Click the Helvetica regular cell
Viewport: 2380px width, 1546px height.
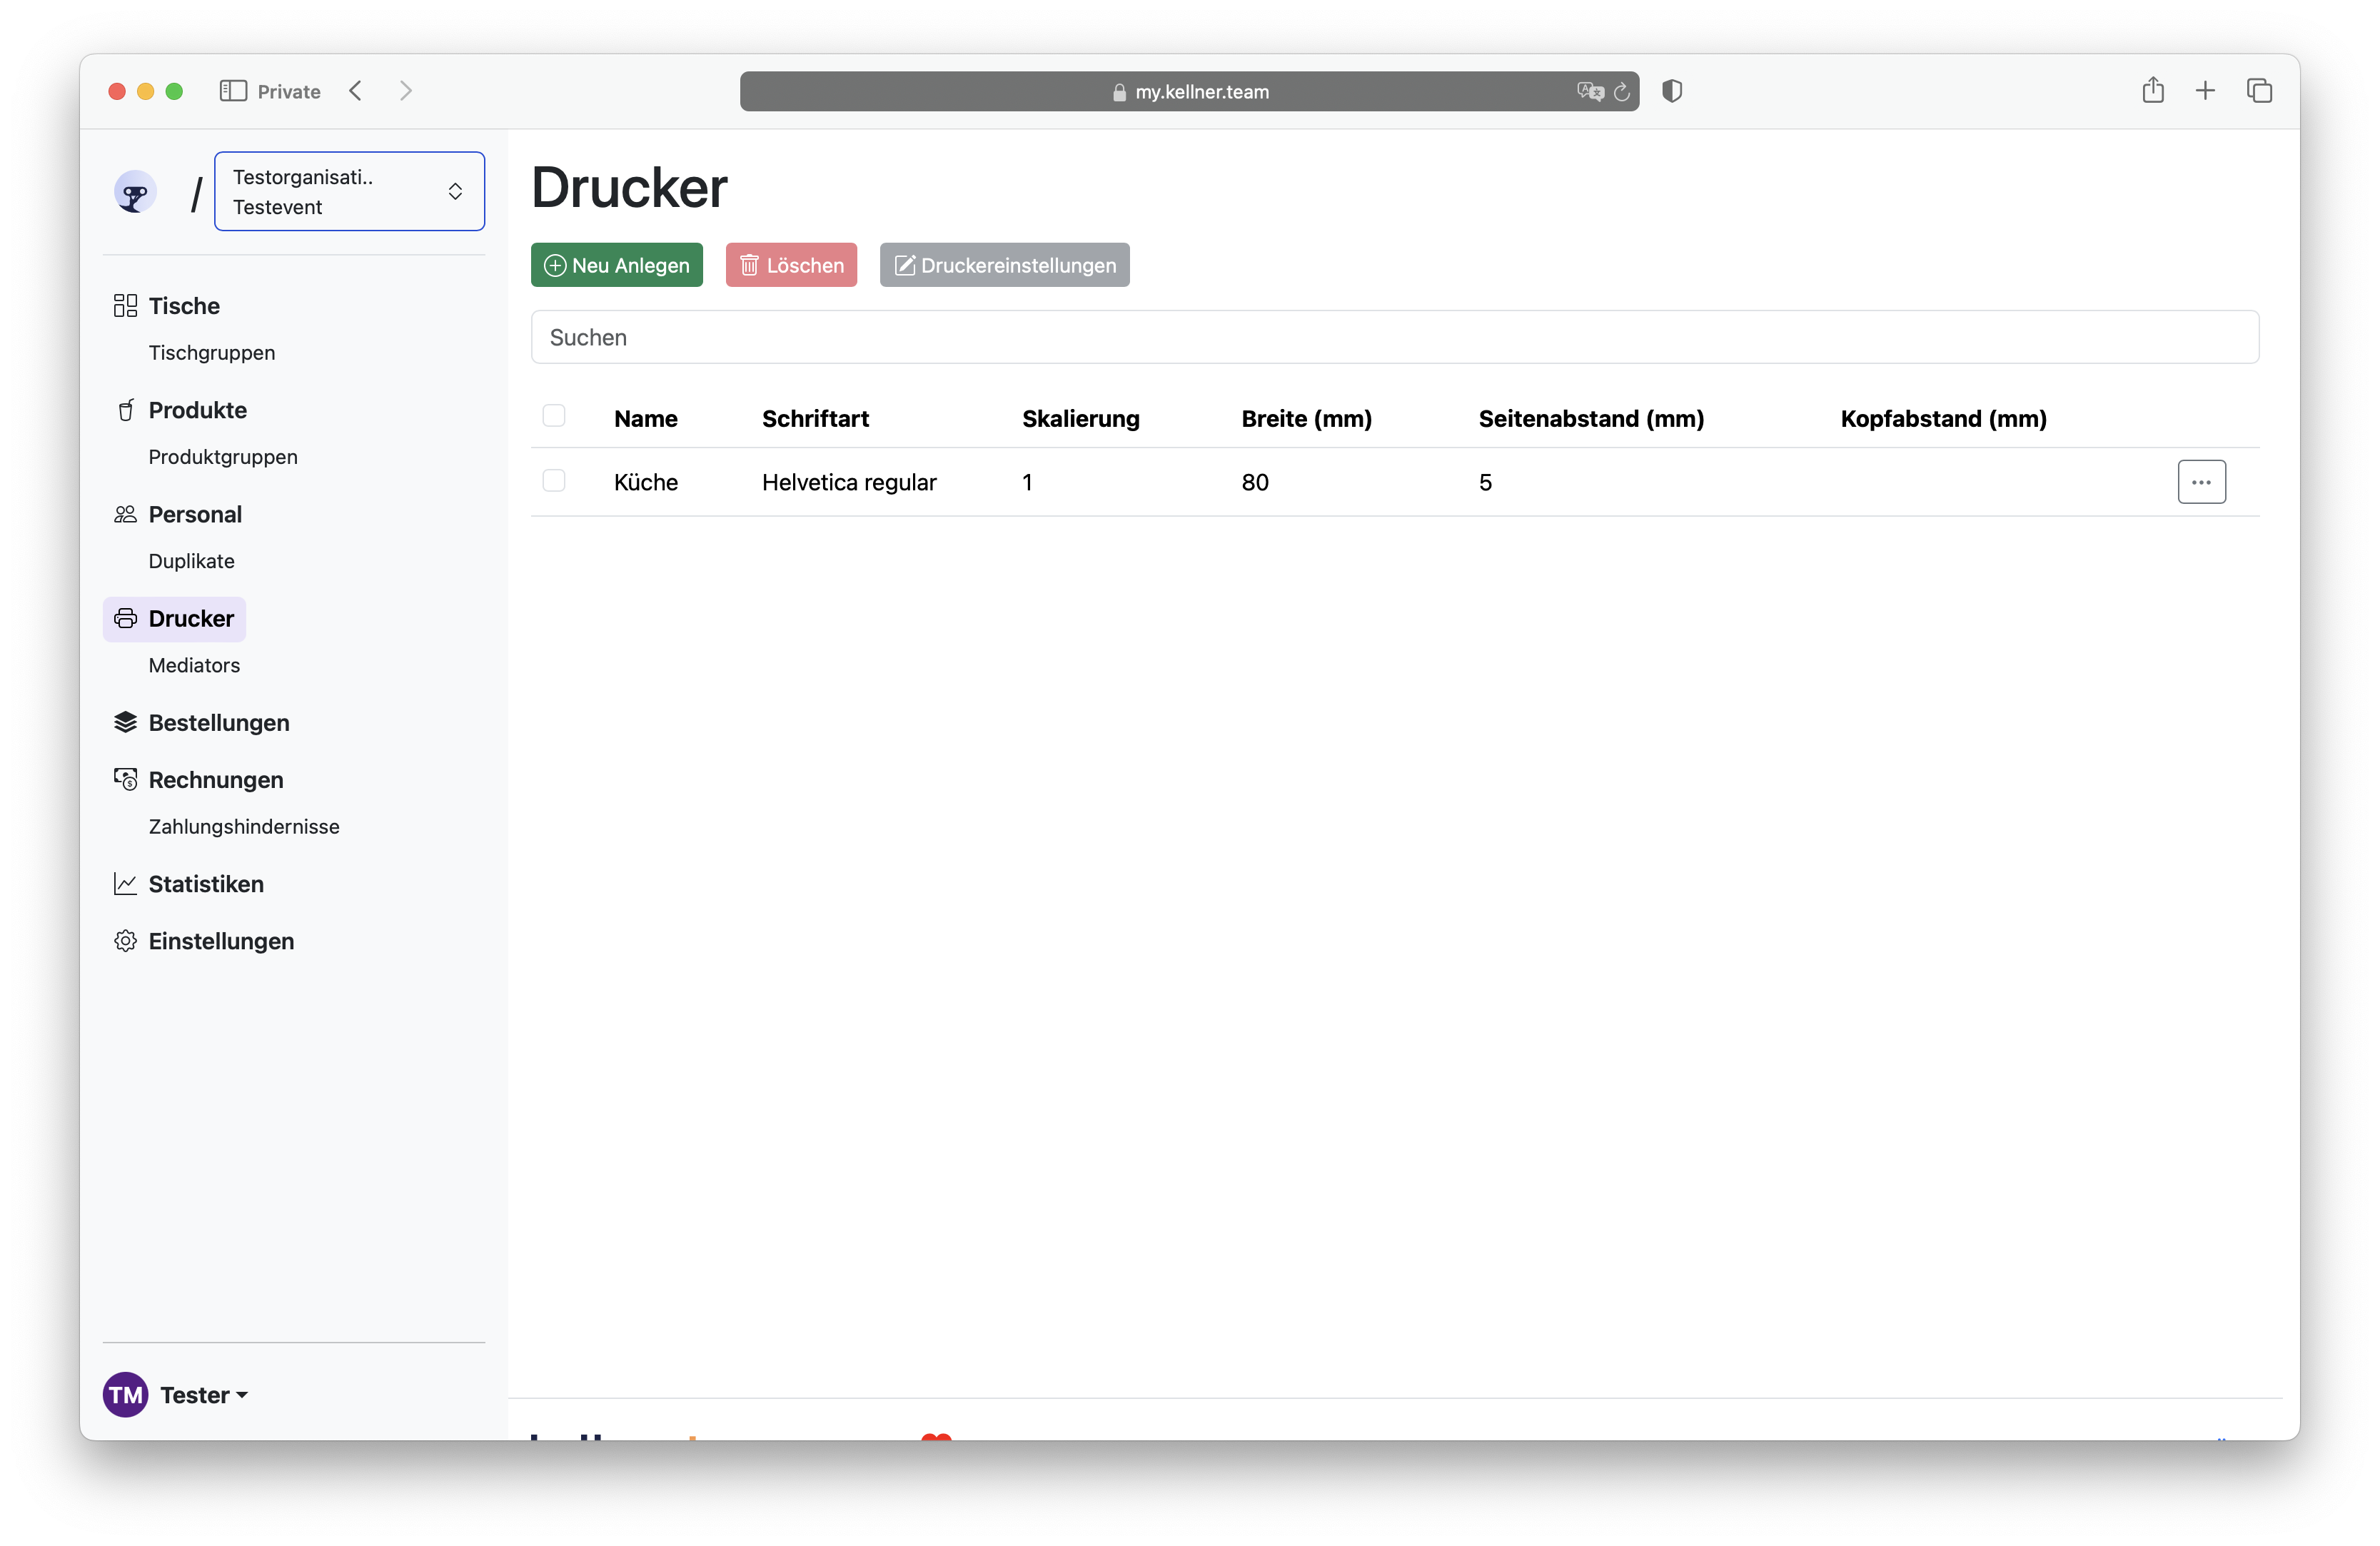(x=849, y=482)
